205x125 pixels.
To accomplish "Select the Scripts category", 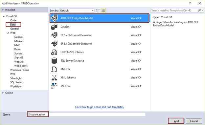I will point(18,53).
